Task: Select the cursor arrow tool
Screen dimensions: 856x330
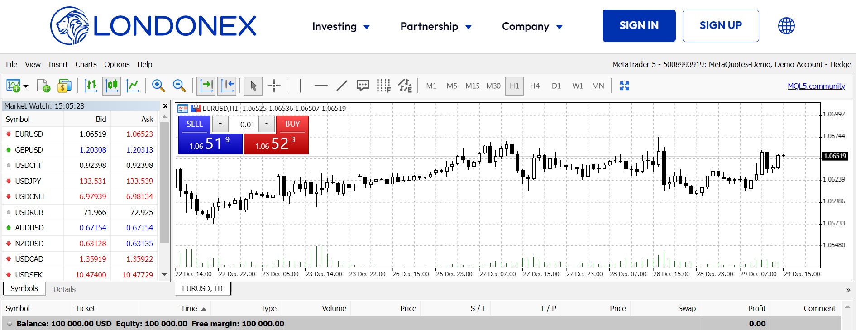Action: point(253,86)
